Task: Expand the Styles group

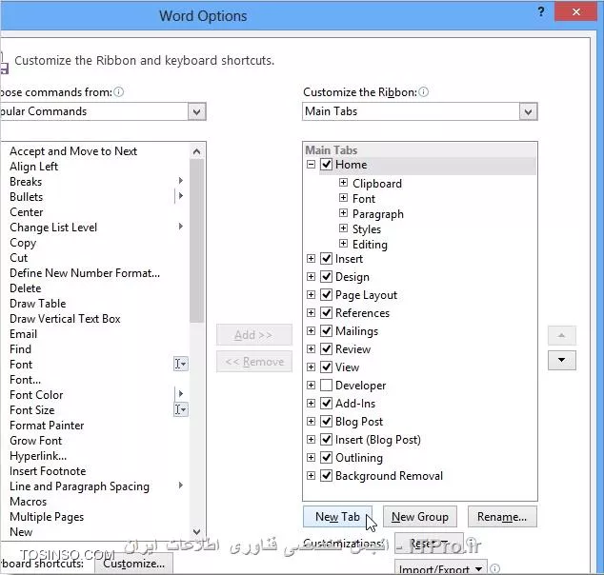Action: (343, 228)
